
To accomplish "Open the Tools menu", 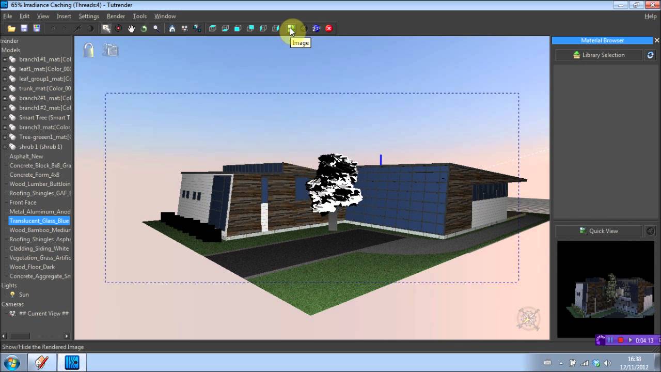I will tap(139, 16).
